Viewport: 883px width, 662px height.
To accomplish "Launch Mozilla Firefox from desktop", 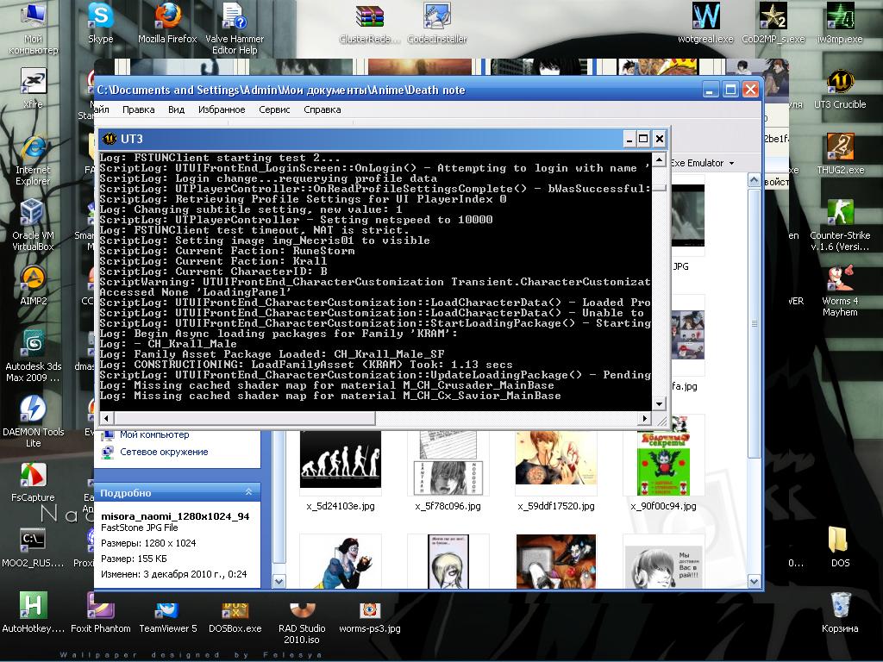I will click(x=167, y=16).
